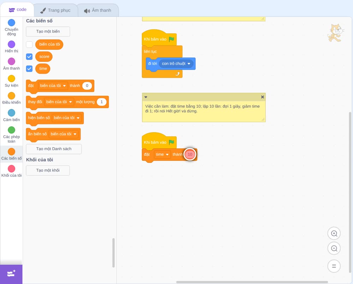Open the Âm thanh block category
Viewport: 353px width, 284px height.
pyautogui.click(x=12, y=64)
